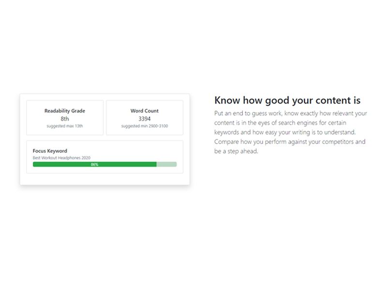387x290 pixels.
Task: Click the suggested max 13th text
Action: tap(65, 126)
